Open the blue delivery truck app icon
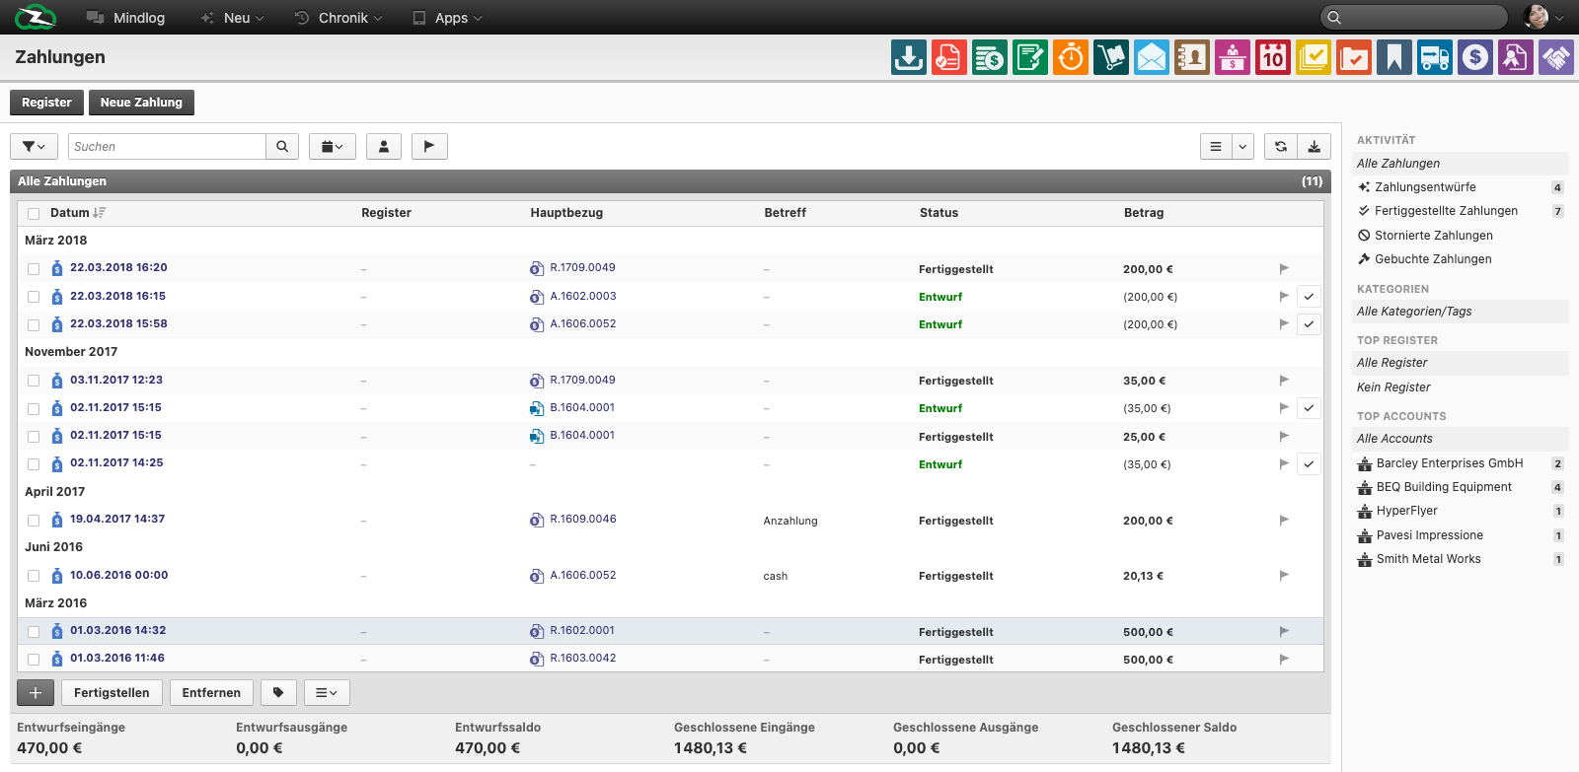This screenshot has height=772, width=1579. 1434,57
